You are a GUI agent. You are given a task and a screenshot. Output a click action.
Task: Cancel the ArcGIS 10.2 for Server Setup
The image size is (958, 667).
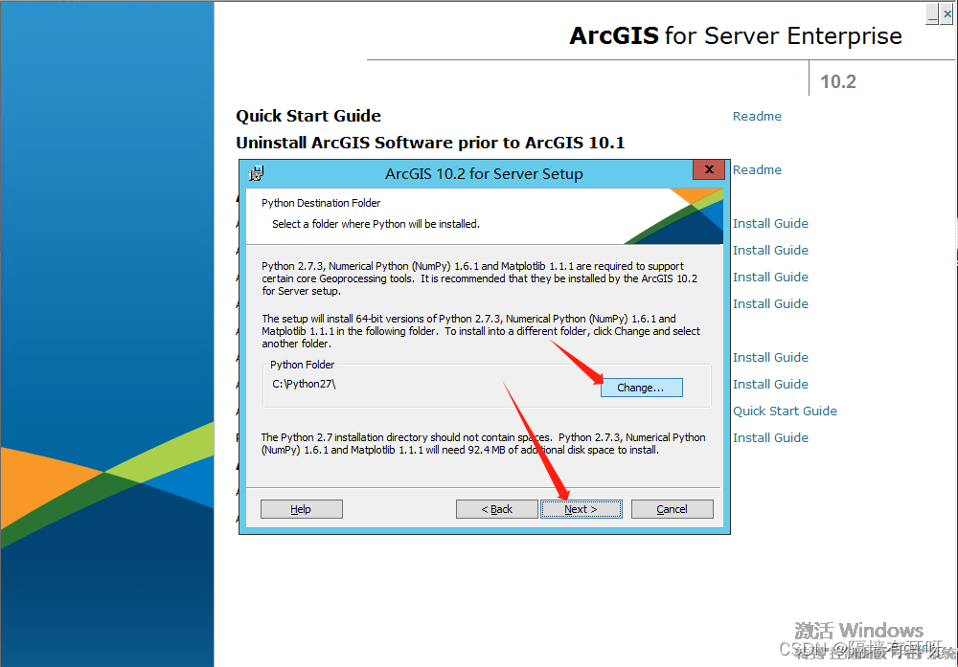(672, 508)
